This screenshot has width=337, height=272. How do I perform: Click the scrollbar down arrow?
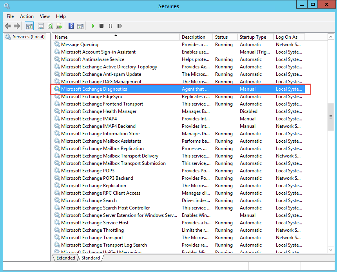coord(331,250)
